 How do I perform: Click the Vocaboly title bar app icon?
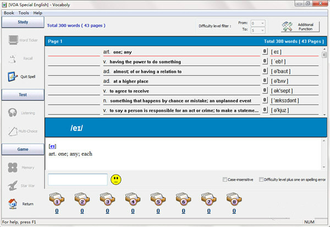point(4,4)
